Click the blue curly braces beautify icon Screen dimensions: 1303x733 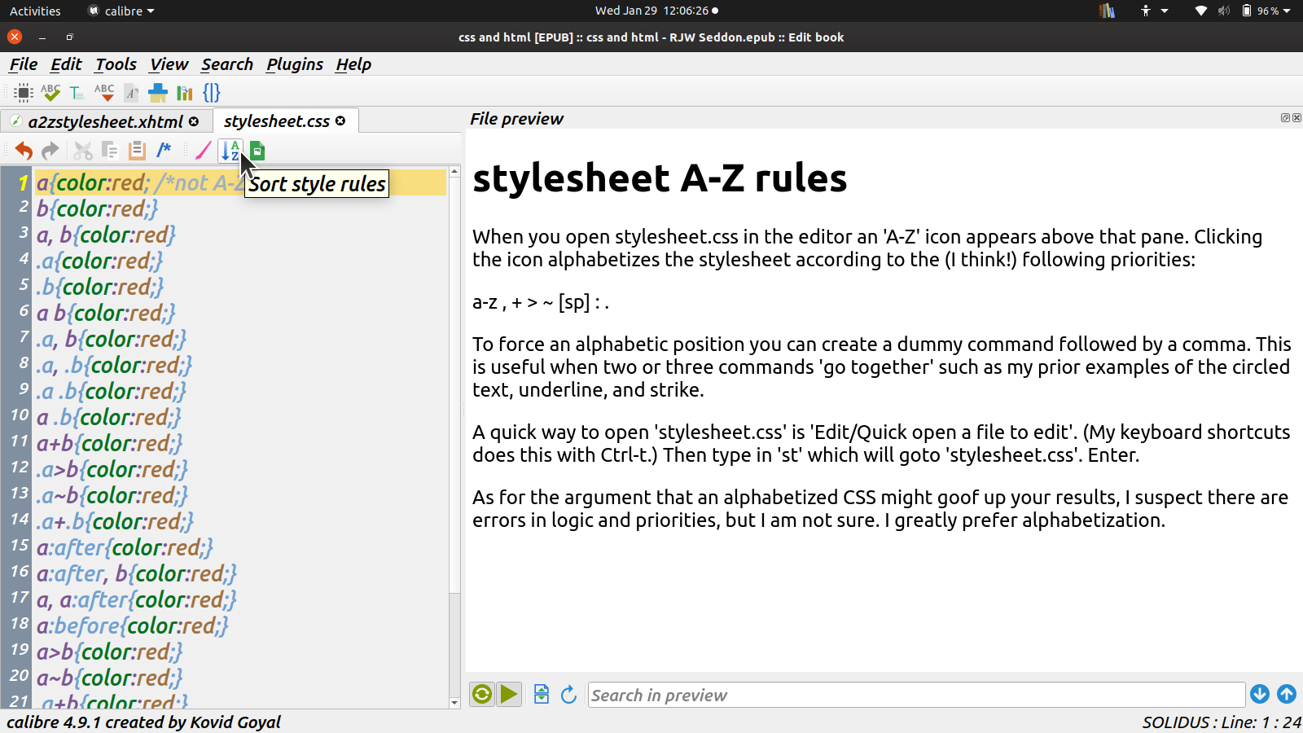point(212,93)
